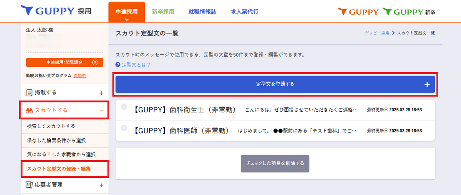Click the help icon beside 定型文とは？
The image size is (461, 195).
coord(118,65)
